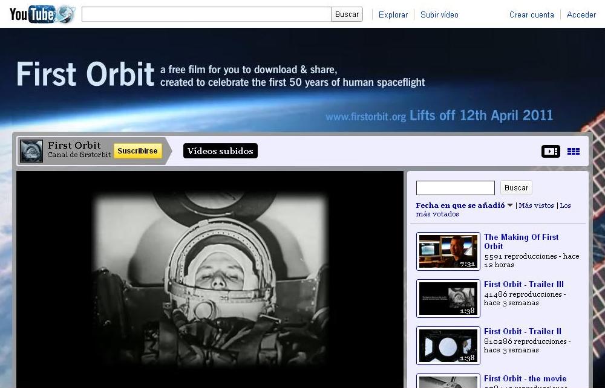Open 'The Making Of First Orbit' title link
The width and height of the screenshot is (605, 388).
[522, 242]
